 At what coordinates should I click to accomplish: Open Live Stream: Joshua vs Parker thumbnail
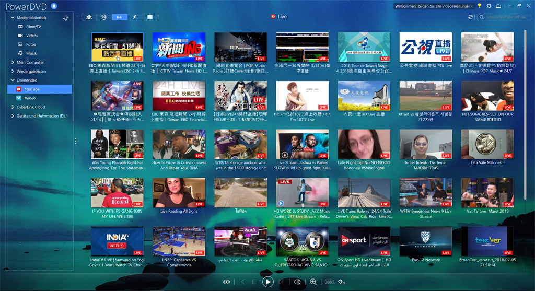(302, 144)
